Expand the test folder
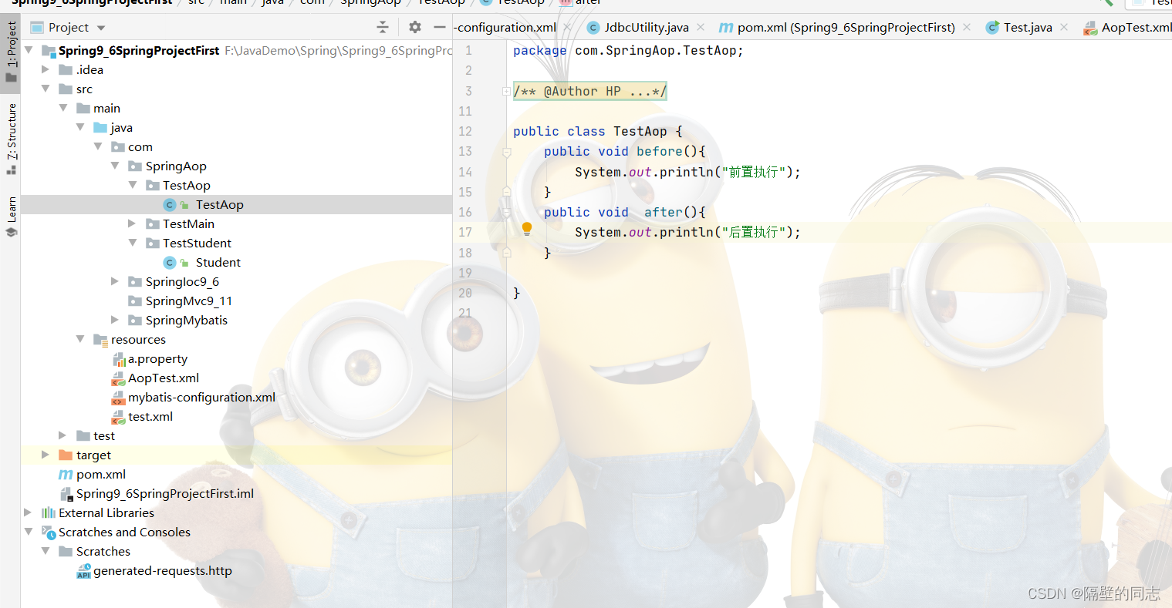 pos(63,436)
